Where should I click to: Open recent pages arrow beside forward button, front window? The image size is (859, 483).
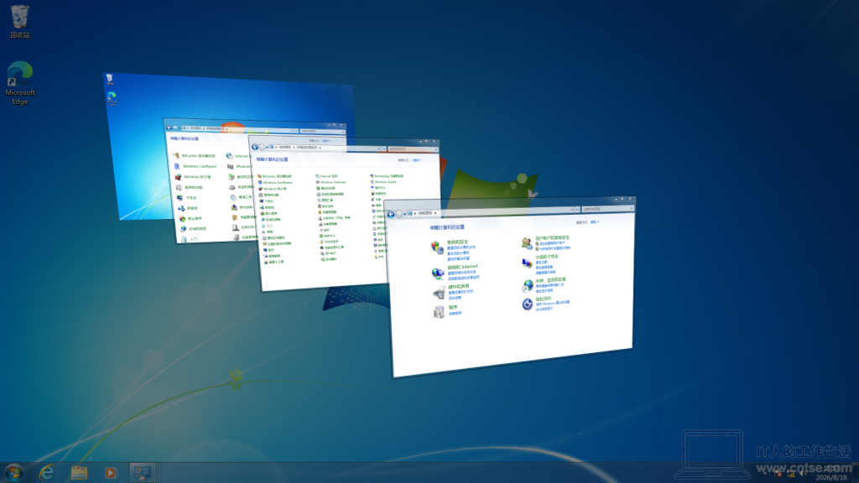[x=405, y=214]
